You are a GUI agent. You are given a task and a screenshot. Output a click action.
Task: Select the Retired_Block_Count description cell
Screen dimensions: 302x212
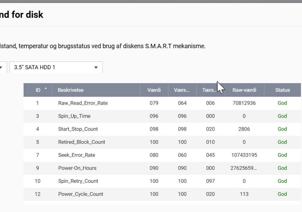82,142
